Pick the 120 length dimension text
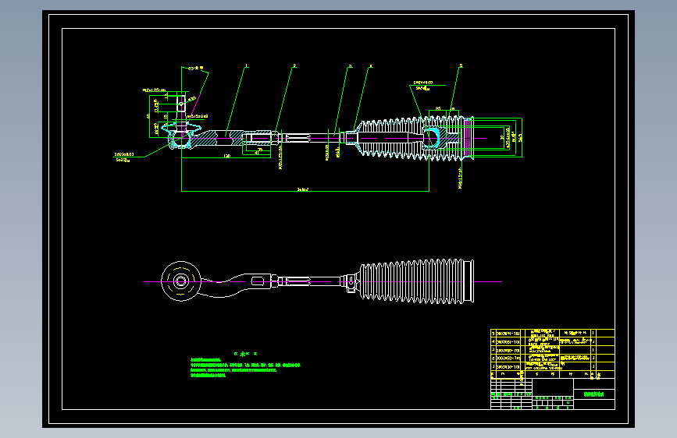The image size is (677, 438). coord(227,156)
